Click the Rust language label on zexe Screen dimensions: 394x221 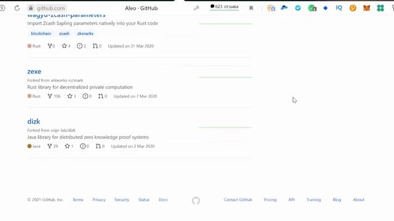(34, 96)
